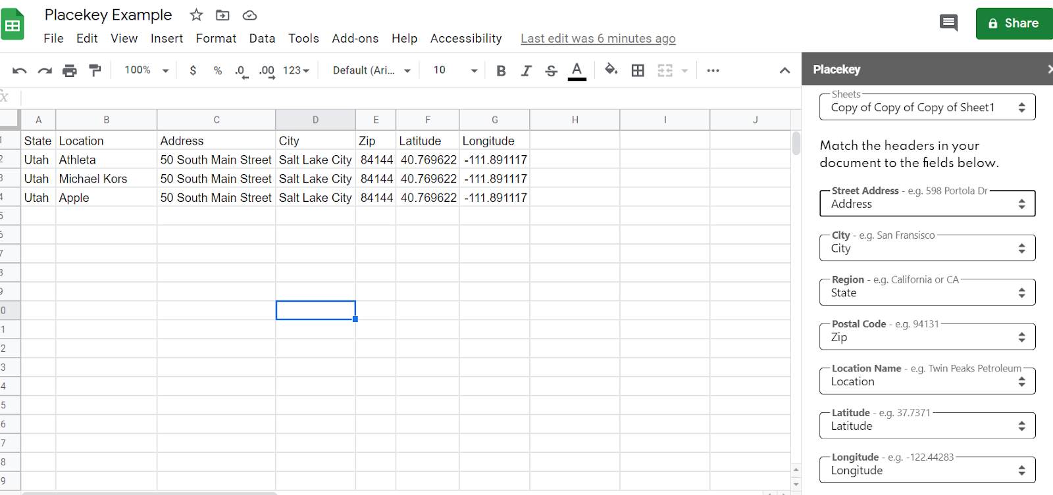Click the Google Sheets home icon
1053x495 pixels.
point(12,24)
